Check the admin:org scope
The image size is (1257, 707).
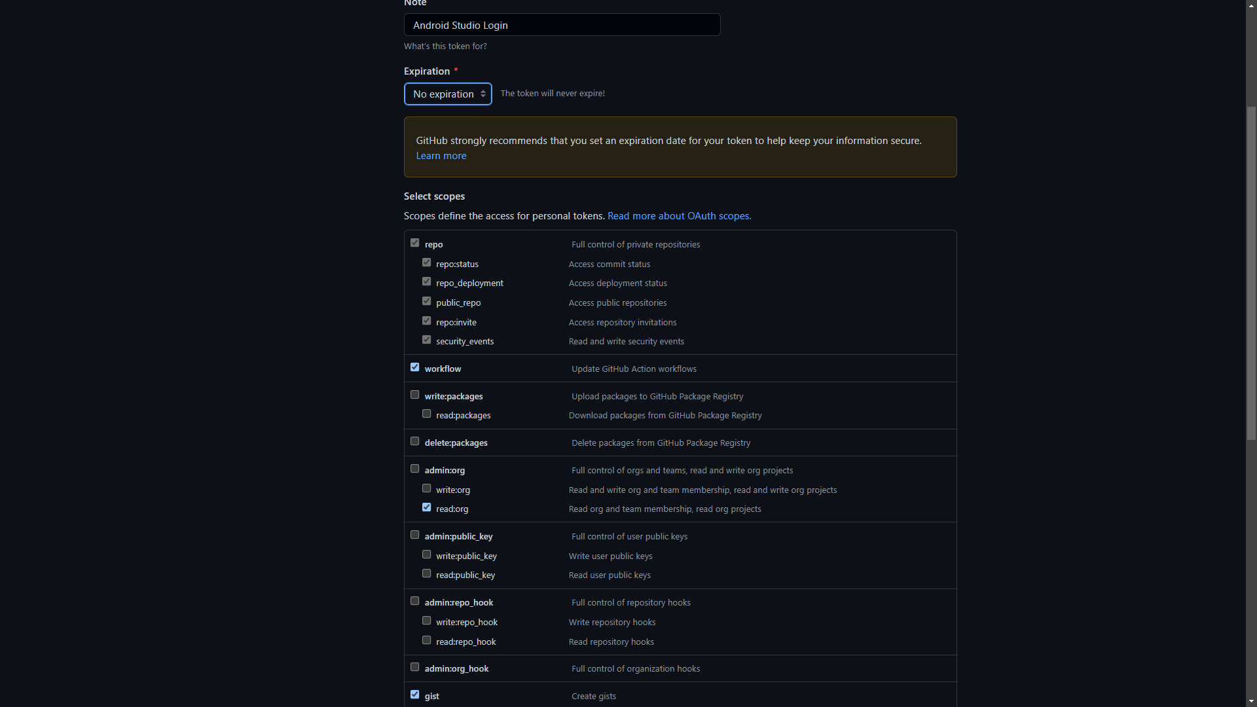pyautogui.click(x=414, y=468)
